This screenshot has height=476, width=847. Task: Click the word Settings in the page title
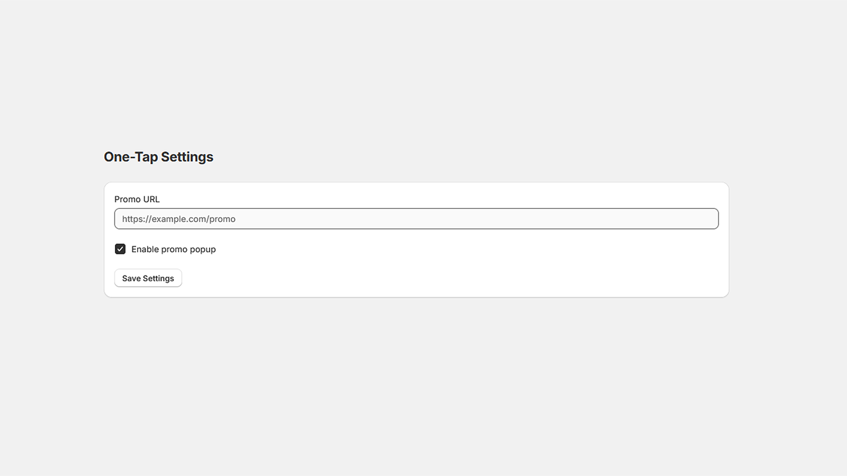coord(188,157)
